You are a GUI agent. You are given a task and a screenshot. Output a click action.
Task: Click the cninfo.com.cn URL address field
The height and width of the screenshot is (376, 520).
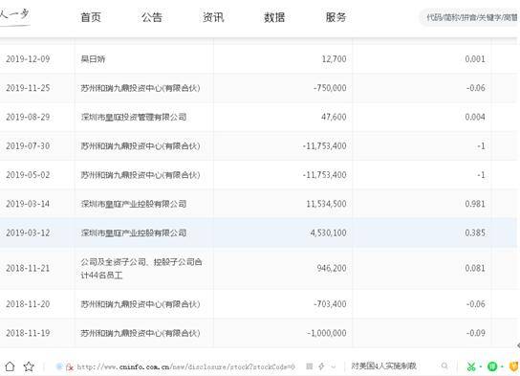[185, 366]
